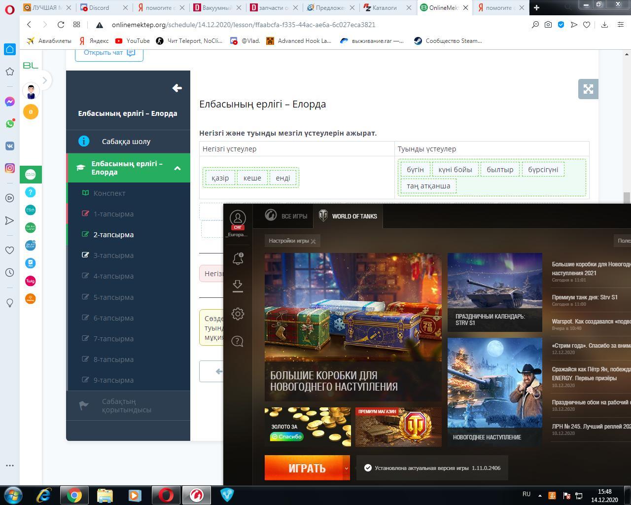Open browser history clock icon in sidebar

click(x=9, y=273)
